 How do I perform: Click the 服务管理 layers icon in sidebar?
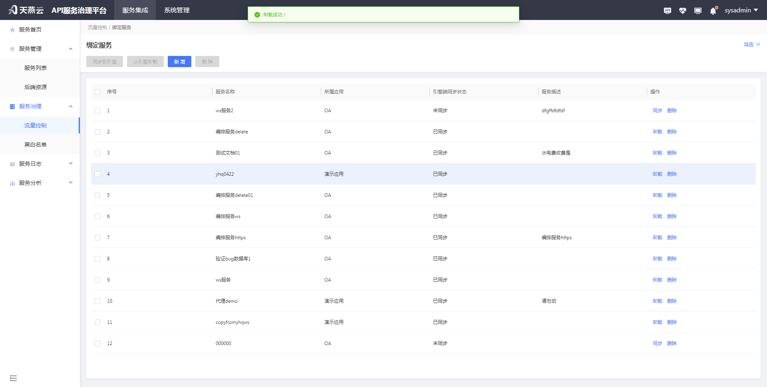click(12, 48)
